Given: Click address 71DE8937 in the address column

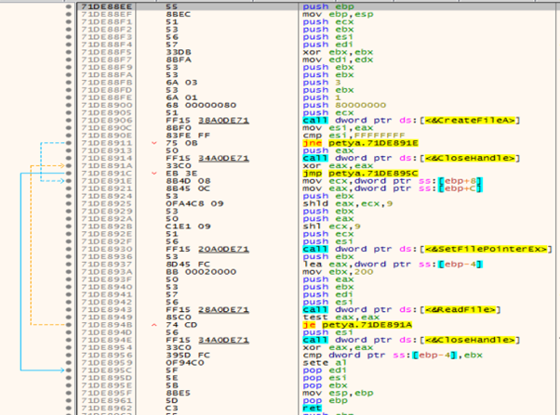Looking at the screenshot, I should (107, 265).
